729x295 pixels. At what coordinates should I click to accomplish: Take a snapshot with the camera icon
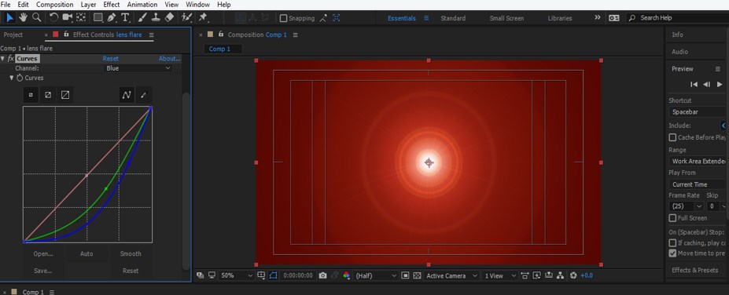[x=322, y=275]
